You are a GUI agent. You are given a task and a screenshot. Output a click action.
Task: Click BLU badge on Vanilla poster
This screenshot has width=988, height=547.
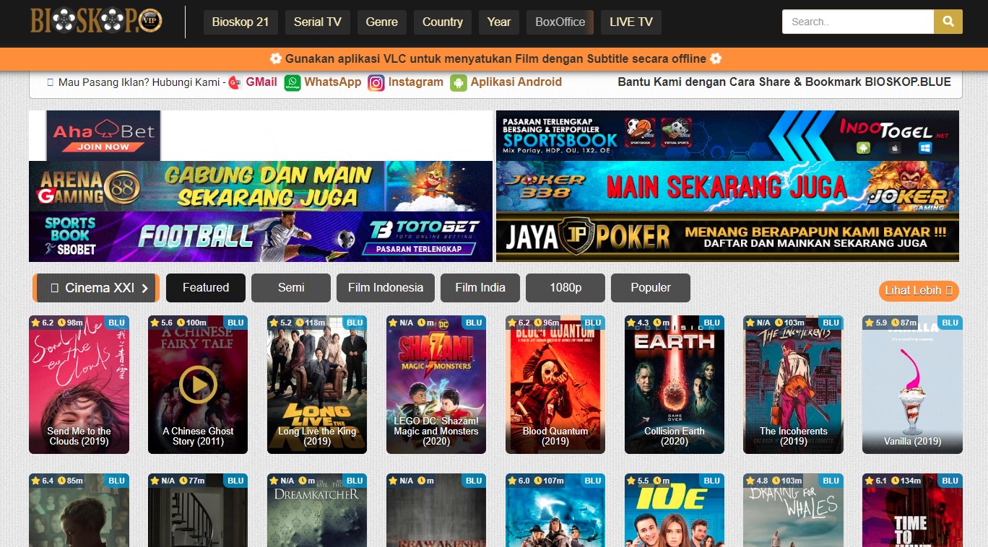click(950, 323)
